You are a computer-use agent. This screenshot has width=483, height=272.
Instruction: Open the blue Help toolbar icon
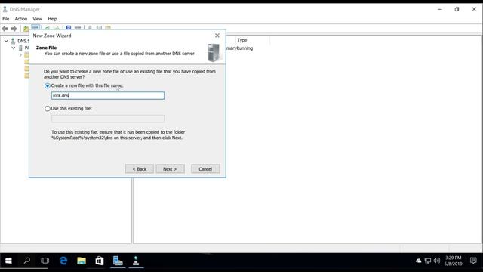pos(69,28)
